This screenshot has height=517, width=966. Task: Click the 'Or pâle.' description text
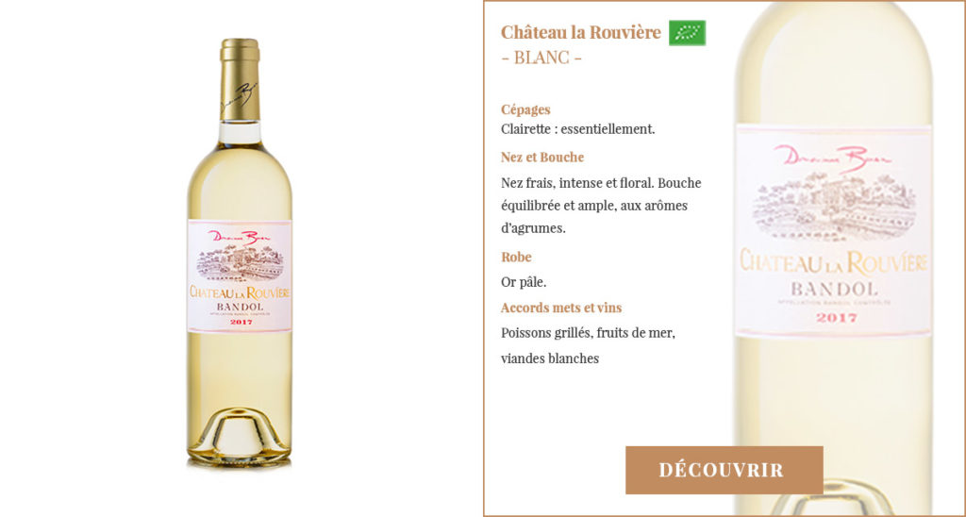coord(524,282)
